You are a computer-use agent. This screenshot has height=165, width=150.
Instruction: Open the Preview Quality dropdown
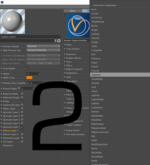(x=43, y=46)
